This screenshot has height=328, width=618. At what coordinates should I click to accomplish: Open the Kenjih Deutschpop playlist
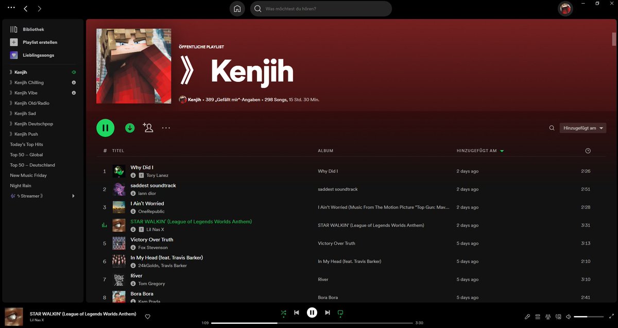point(33,124)
